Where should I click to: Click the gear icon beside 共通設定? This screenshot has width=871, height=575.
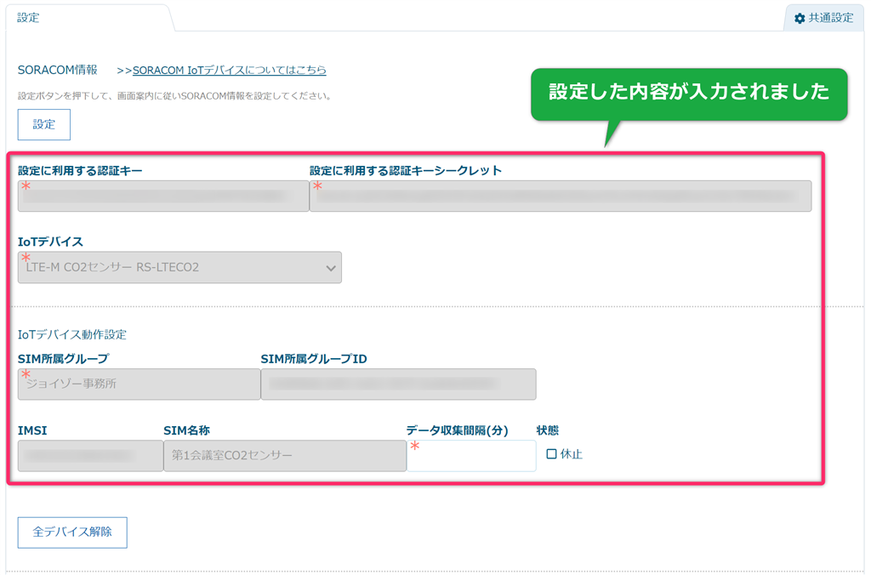pos(800,19)
